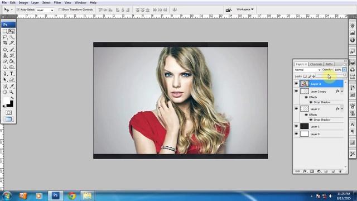Image resolution: width=357 pixels, height=201 pixels.
Task: Select the Paint Bucket tool
Action: [12, 61]
